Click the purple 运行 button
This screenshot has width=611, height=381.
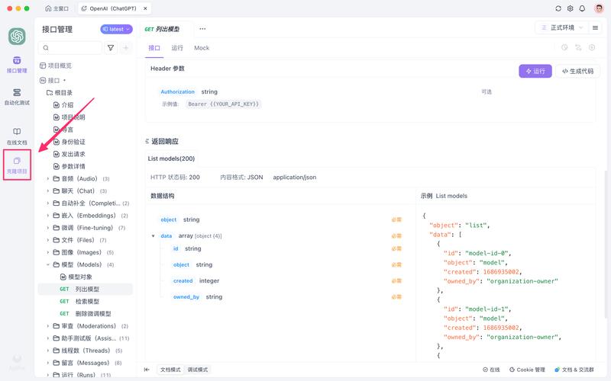pos(535,71)
